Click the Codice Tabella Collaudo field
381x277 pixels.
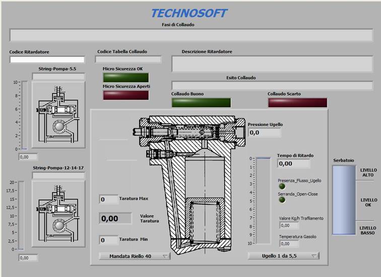click(128, 59)
